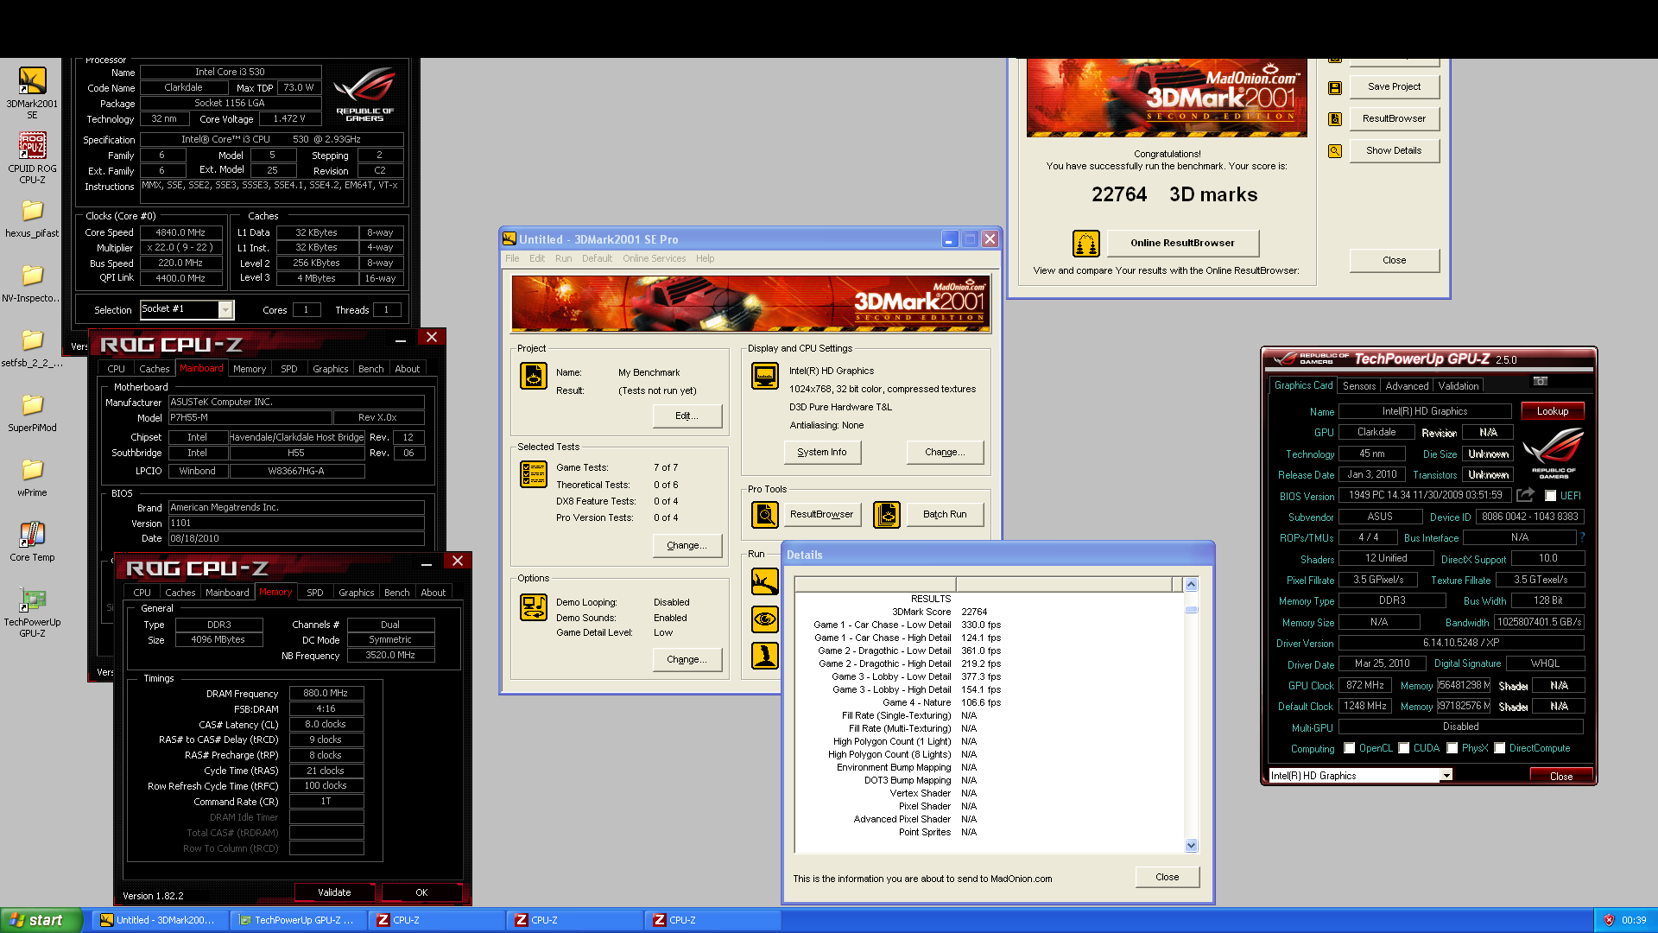
Task: Click the System Info button
Action: pos(822,452)
